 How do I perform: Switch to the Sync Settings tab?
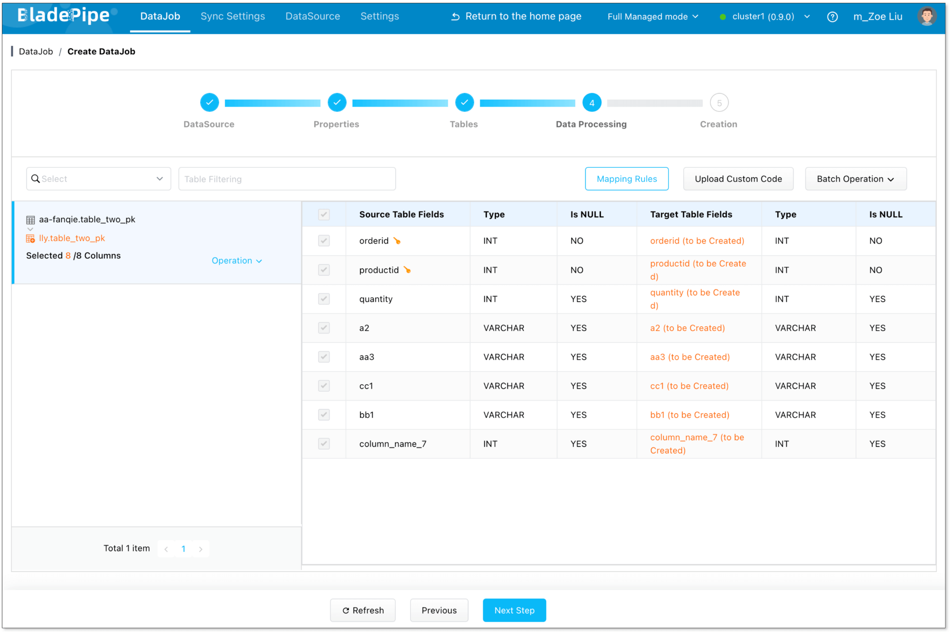[x=233, y=16]
